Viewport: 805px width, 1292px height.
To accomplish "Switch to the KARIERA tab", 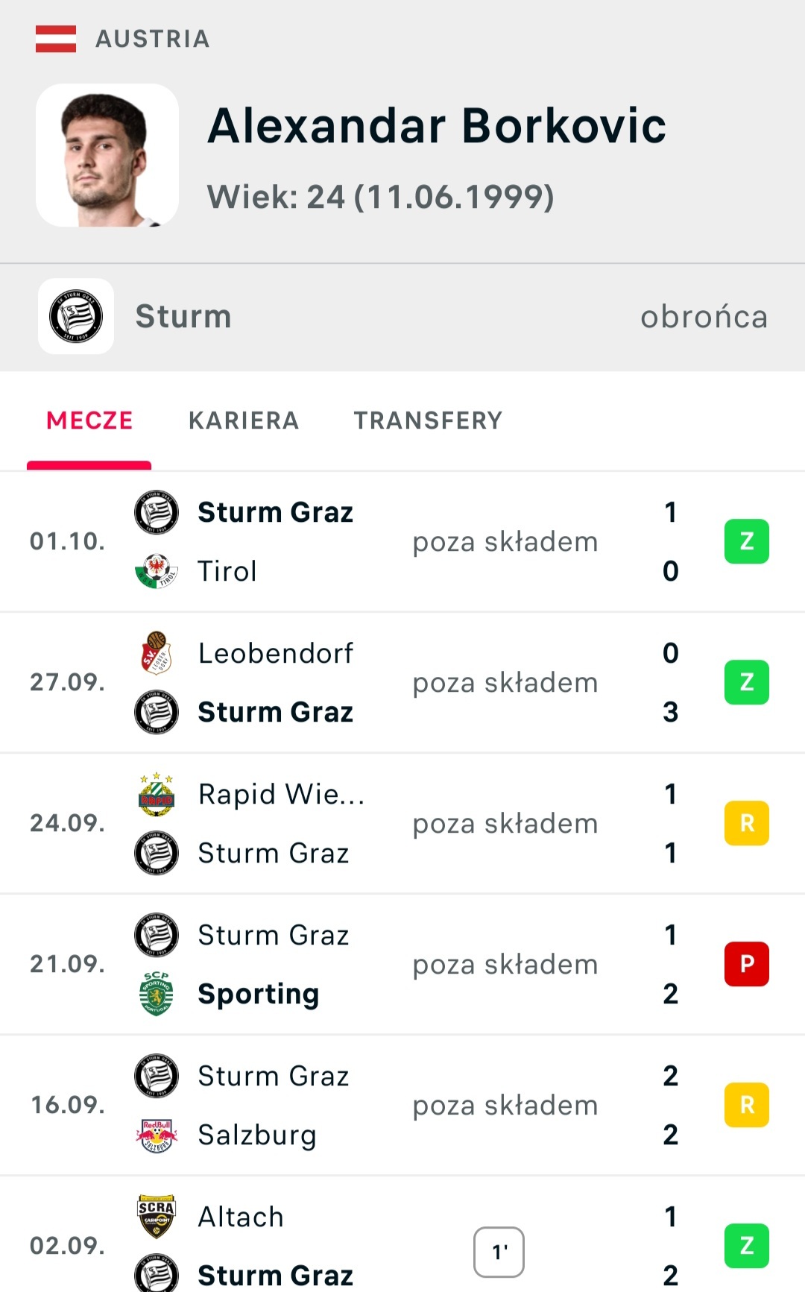I will [243, 420].
